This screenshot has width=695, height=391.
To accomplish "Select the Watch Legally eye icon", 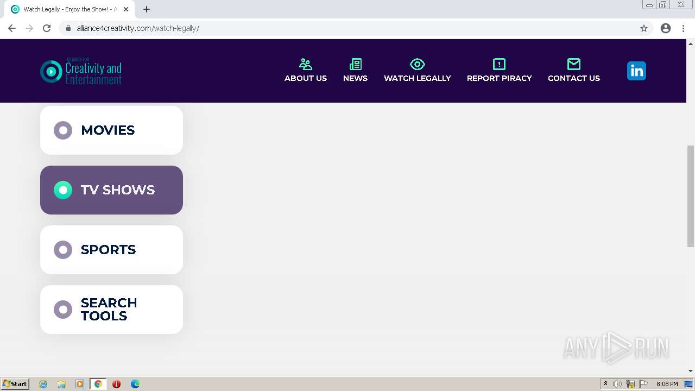I will (x=417, y=64).
